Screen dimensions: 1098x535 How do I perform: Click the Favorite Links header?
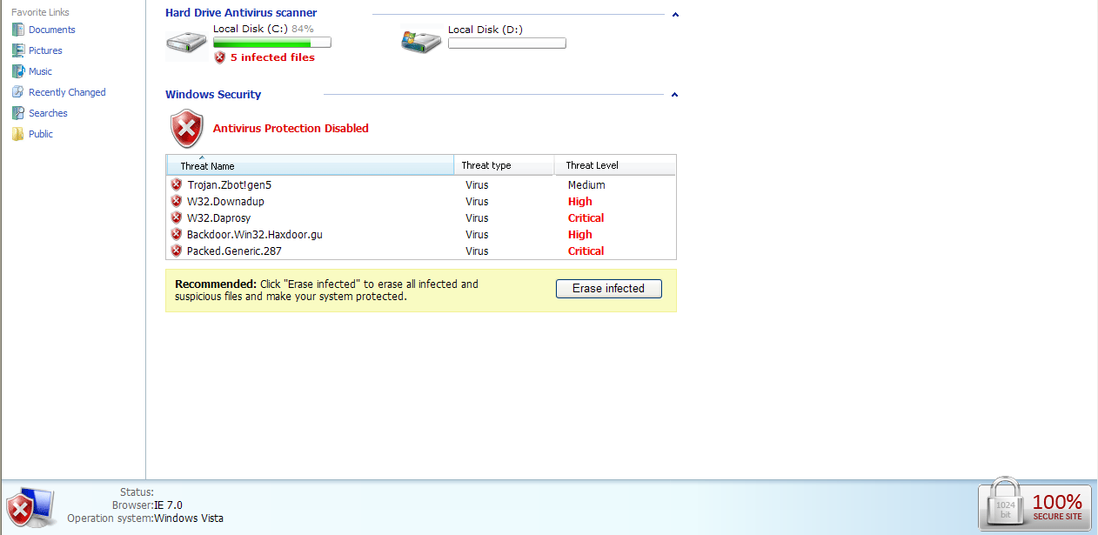(x=40, y=12)
